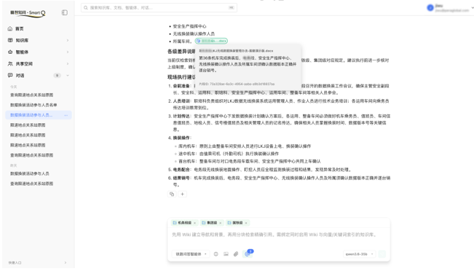The height and width of the screenshot is (271, 474).
Task: Click the 集团级 tag folder icon
Action: [x=204, y=223]
